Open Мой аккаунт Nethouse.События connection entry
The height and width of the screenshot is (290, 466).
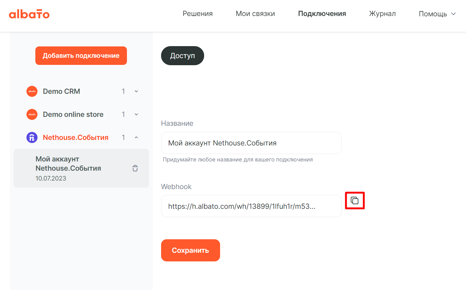click(81, 168)
